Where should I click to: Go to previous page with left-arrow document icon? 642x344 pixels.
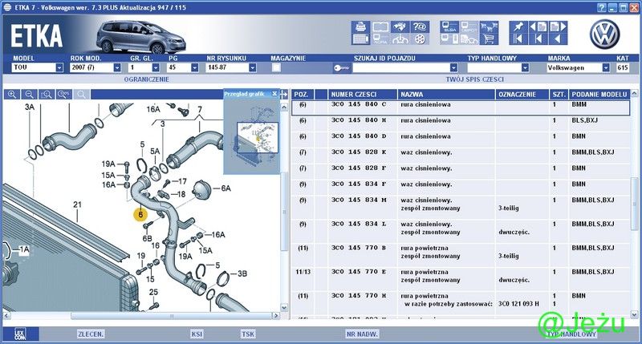(538, 27)
